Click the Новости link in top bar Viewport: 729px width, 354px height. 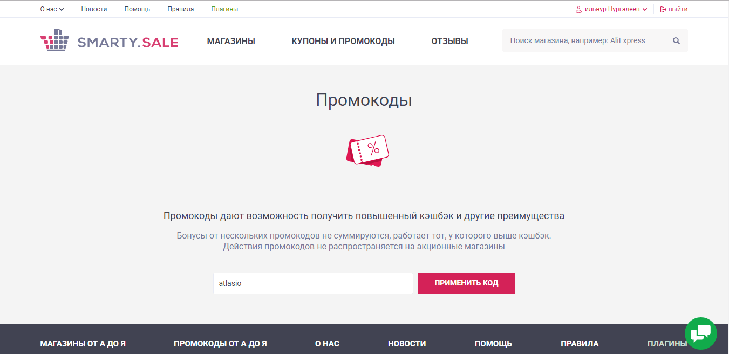[94, 9]
